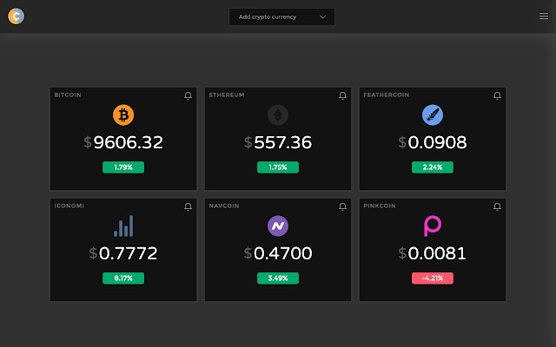The image size is (556, 347).
Task: Toggle the Navcoin alert bell
Action: 342,206
